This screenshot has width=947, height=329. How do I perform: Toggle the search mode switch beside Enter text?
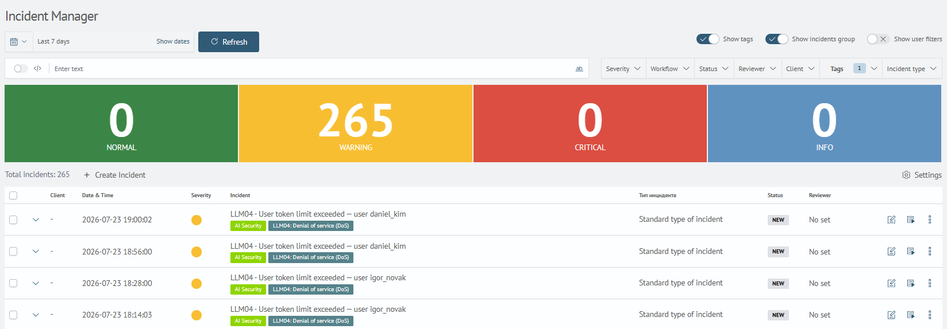point(21,69)
